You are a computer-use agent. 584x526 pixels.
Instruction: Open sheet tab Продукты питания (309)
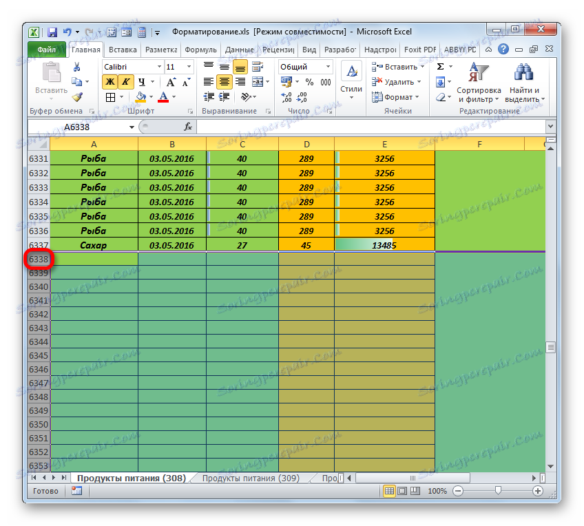[251, 478]
